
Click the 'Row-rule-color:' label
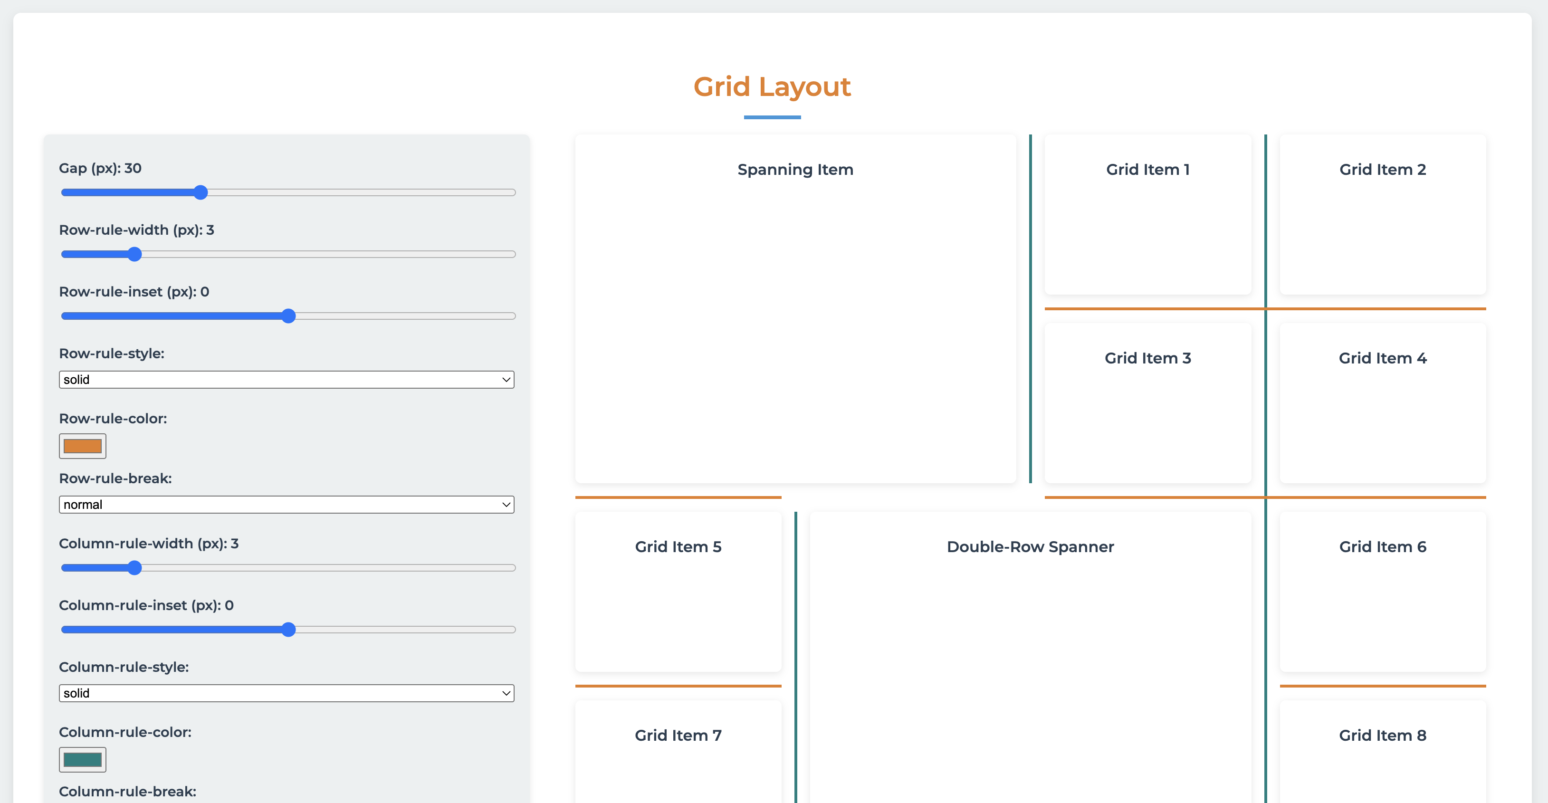tap(113, 418)
